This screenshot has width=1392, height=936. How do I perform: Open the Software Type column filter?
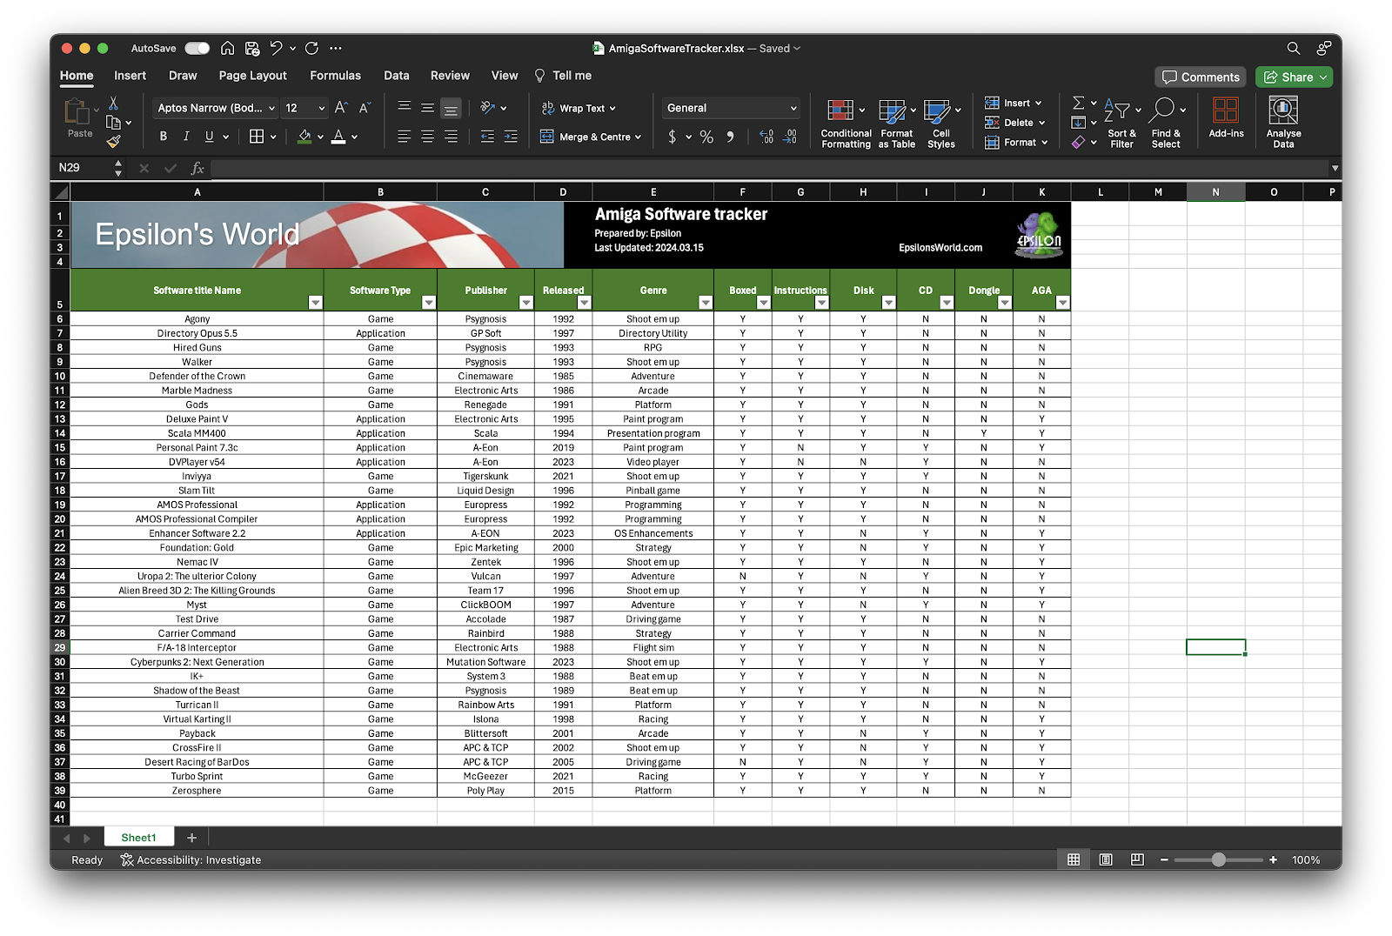[x=428, y=303]
